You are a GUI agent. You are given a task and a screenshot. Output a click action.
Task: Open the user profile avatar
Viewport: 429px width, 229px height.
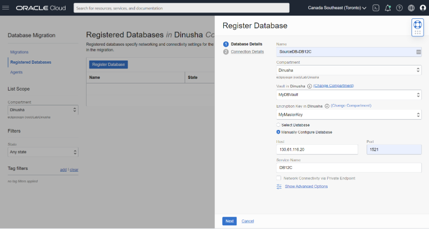pyautogui.click(x=423, y=8)
